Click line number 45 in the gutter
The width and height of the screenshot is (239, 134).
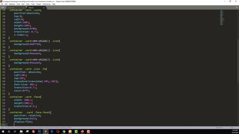coord(4,69)
